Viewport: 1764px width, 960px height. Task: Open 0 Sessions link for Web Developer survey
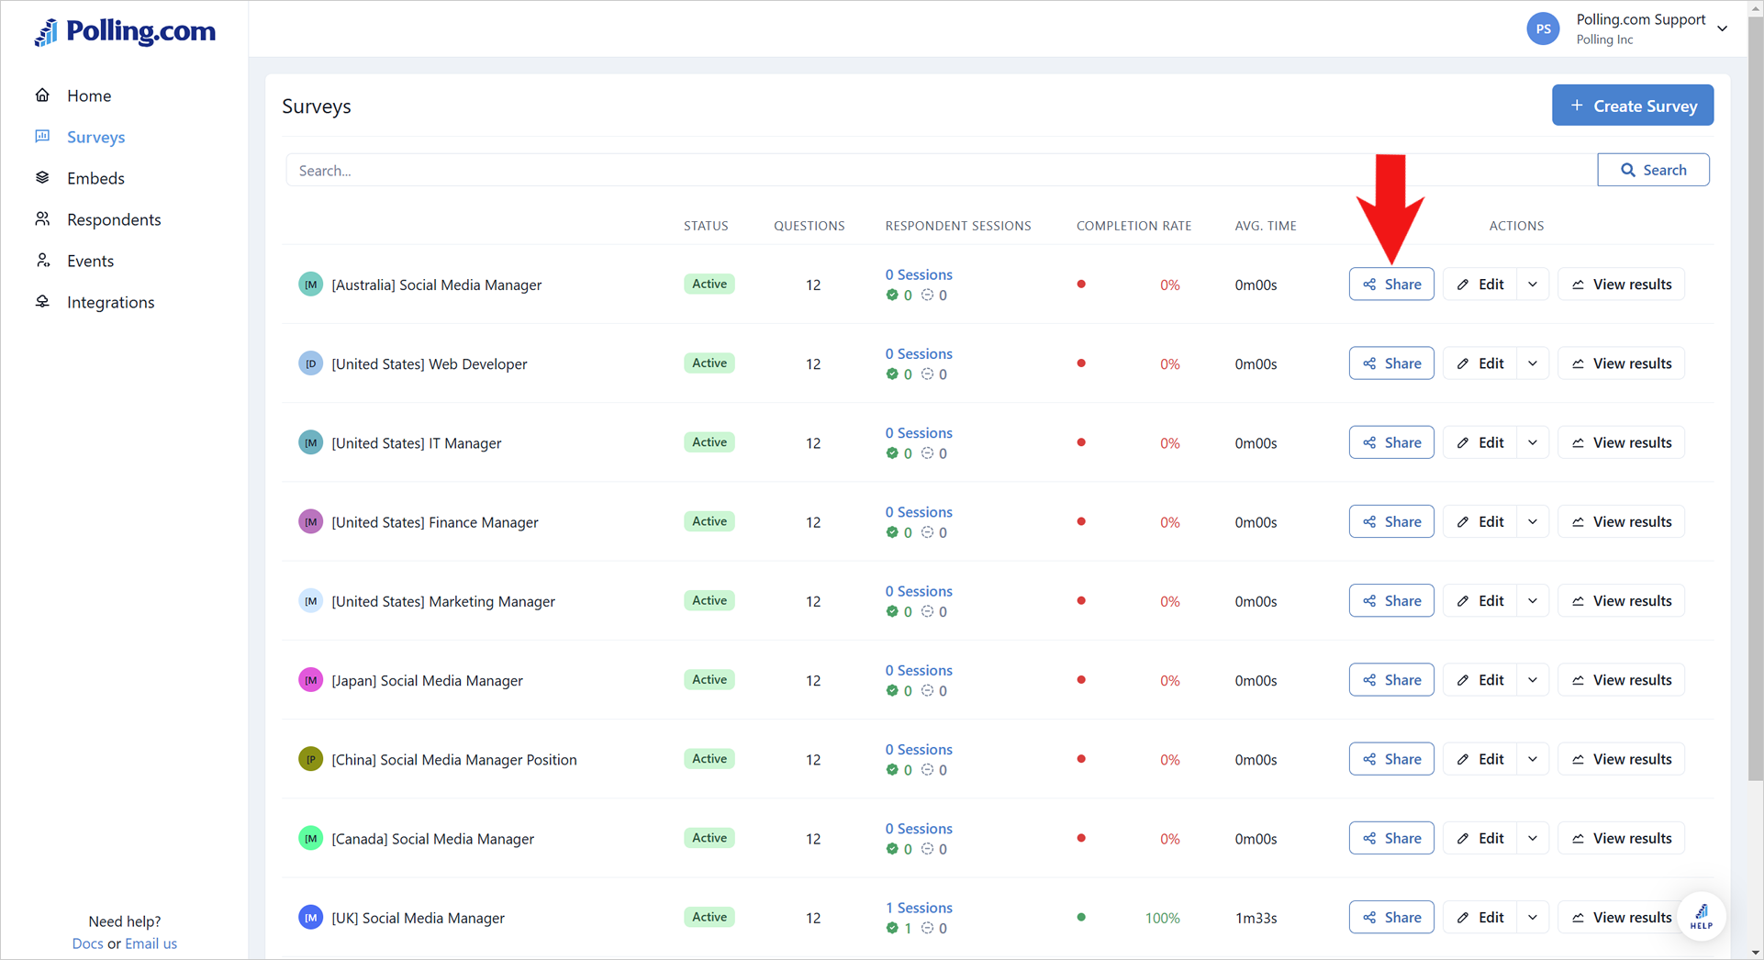tap(919, 353)
